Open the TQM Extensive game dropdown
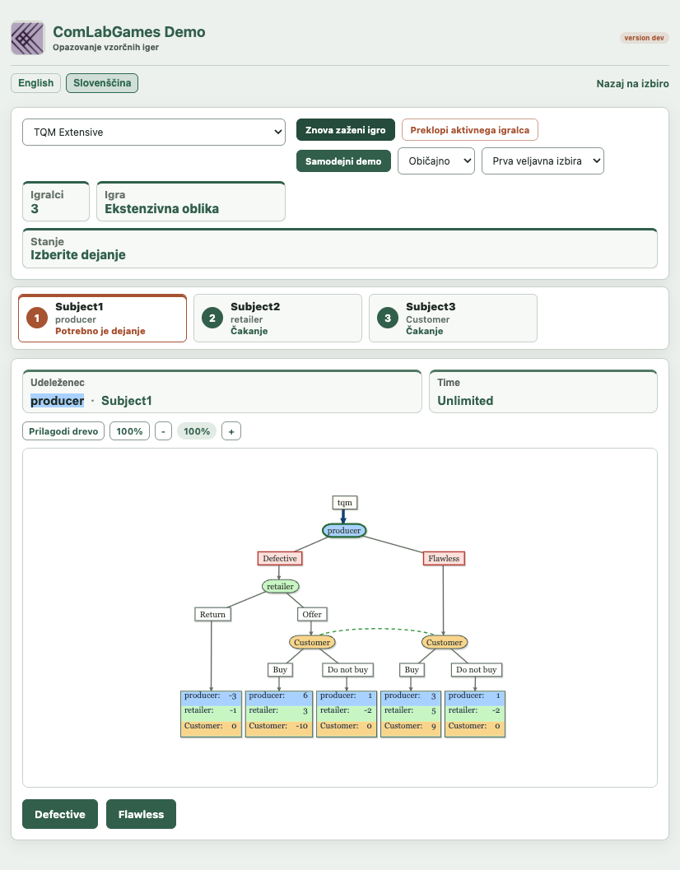Screen dimensions: 680x870 [154, 132]
